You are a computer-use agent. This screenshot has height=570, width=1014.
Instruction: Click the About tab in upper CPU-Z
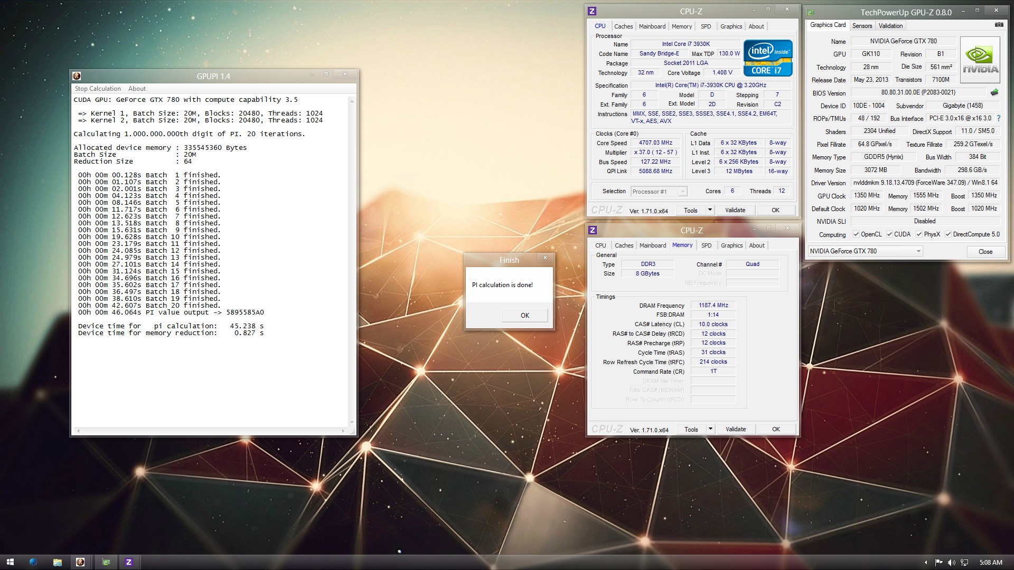coord(756,26)
